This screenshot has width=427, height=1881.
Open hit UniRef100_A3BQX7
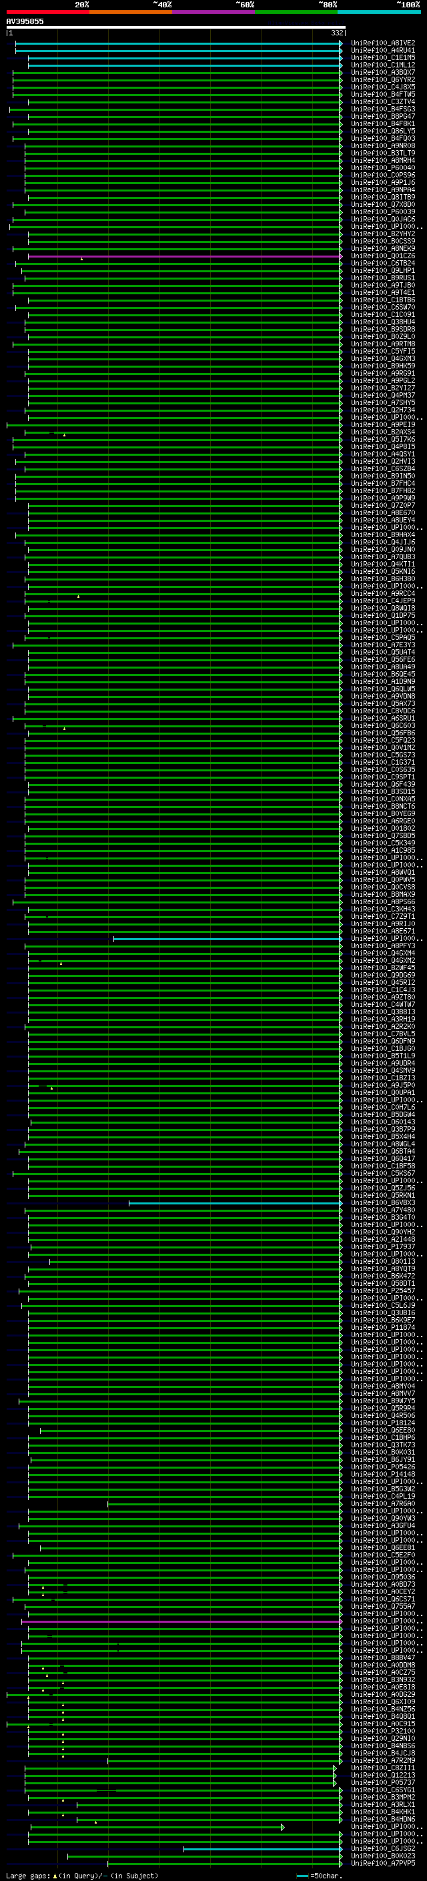383,72
